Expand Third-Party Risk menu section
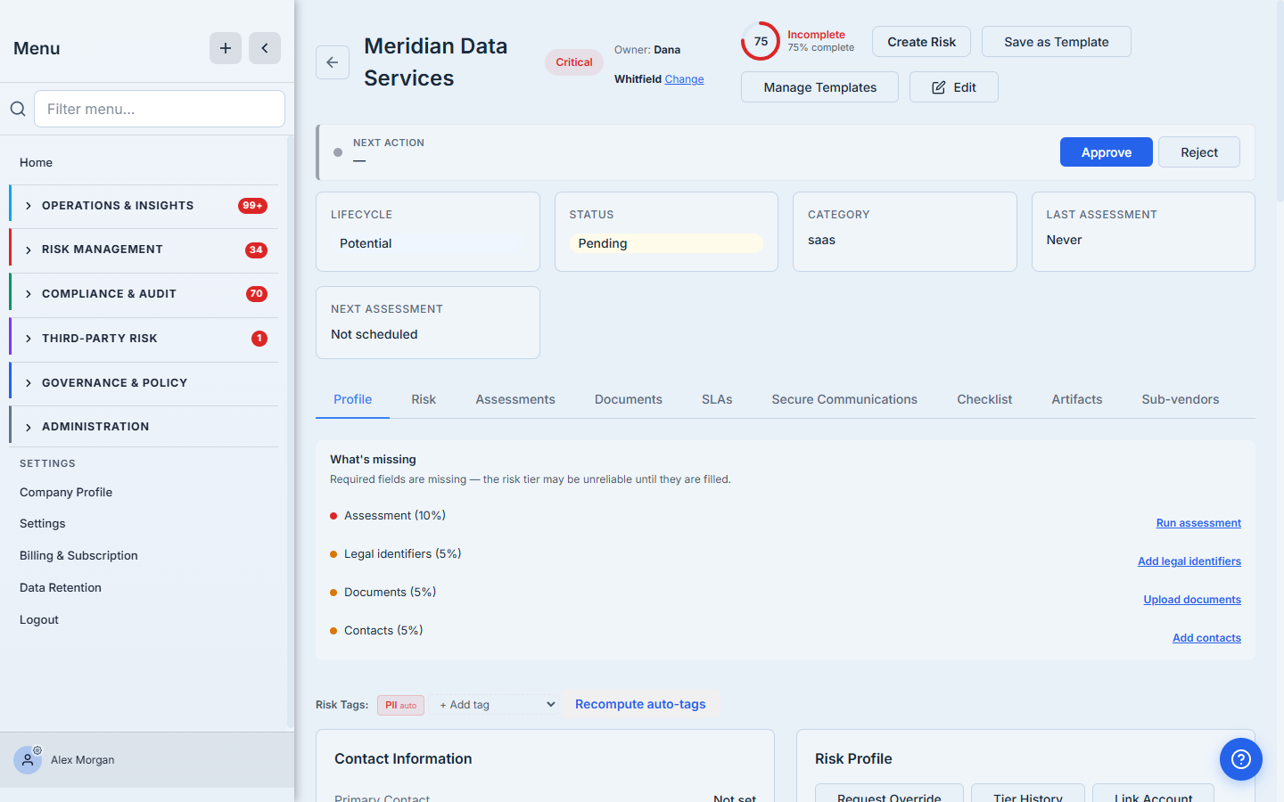The width and height of the screenshot is (1284, 802). 144,339
